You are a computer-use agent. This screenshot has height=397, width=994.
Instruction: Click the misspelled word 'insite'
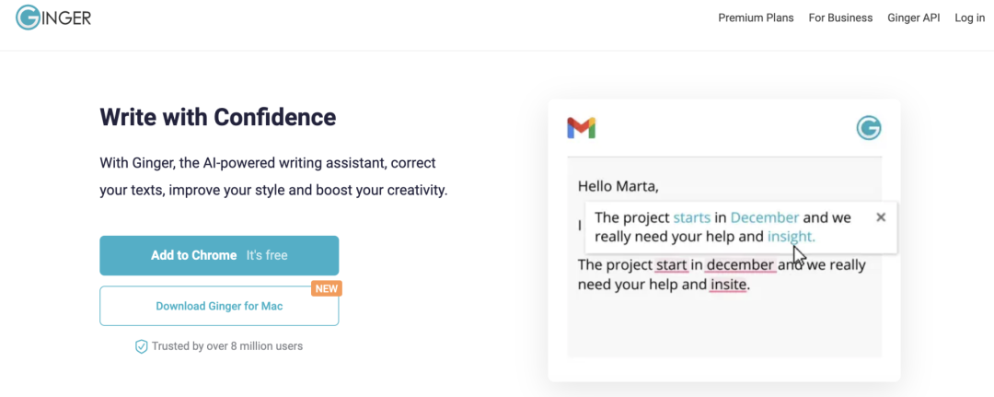point(728,285)
